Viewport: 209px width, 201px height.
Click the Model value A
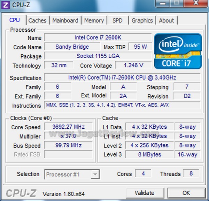pyautogui.click(x=123, y=87)
